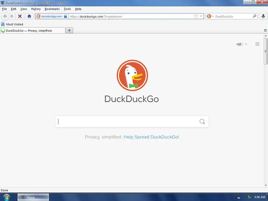The image size is (268, 201).
Task: Go forward using the forward arrow button
Action: pyautogui.click(x=12, y=16)
